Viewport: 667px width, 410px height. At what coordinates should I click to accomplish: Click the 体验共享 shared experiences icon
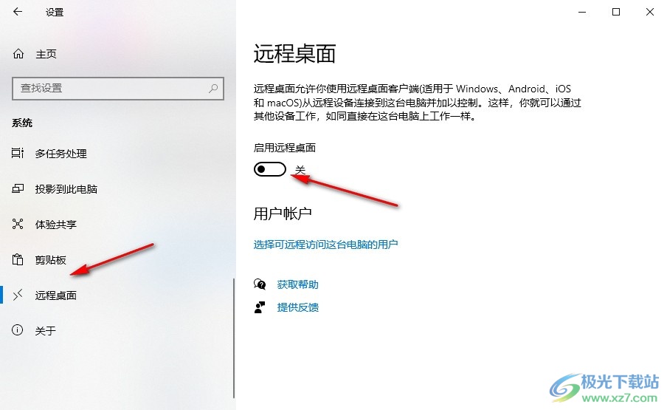point(18,224)
